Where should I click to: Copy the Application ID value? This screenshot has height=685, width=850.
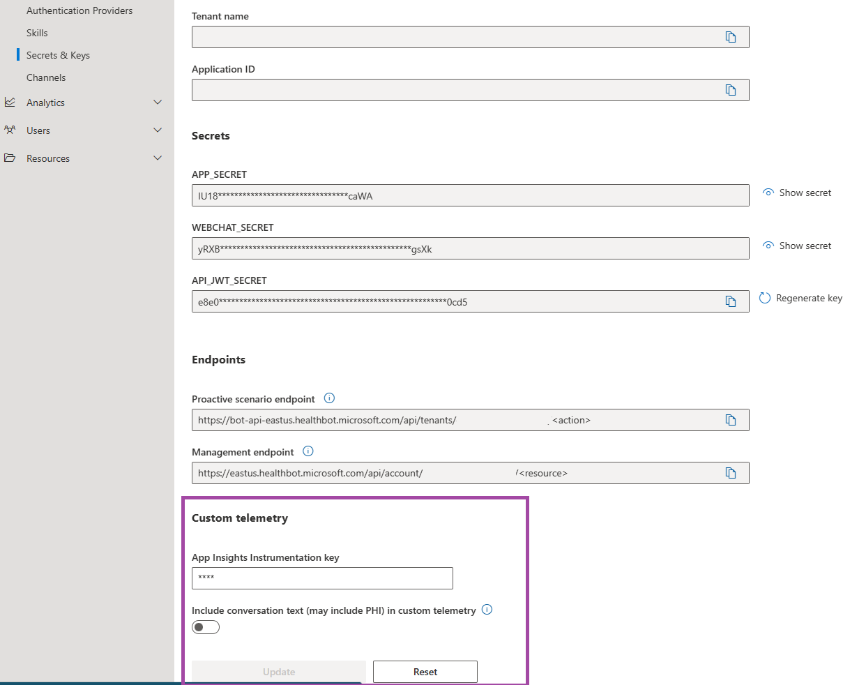tap(731, 89)
